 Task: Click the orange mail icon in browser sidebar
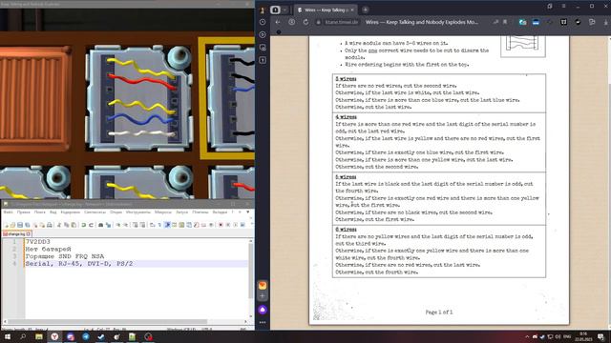263,286
